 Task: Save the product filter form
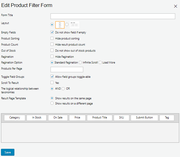coord(8,152)
